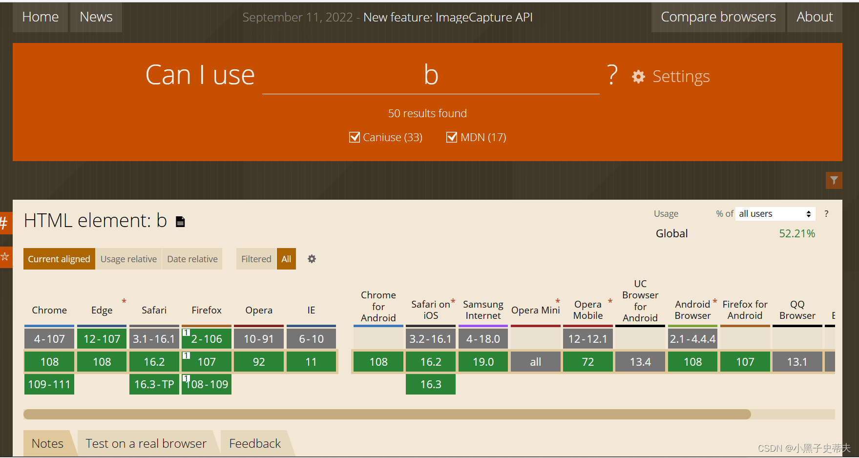859x458 pixels.
Task: Select Safari 3.1-16.1 cell
Action: (x=154, y=339)
